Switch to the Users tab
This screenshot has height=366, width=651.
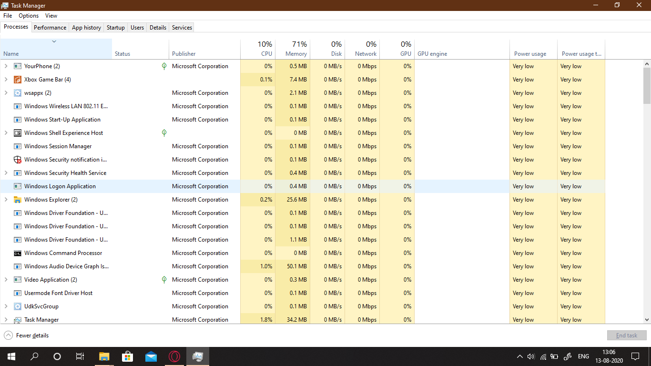click(x=137, y=28)
